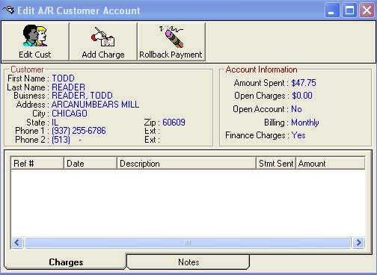Screen dimensions: 377x275
Task: Click the horizontal scrollbar thumb
Action: click(188, 242)
